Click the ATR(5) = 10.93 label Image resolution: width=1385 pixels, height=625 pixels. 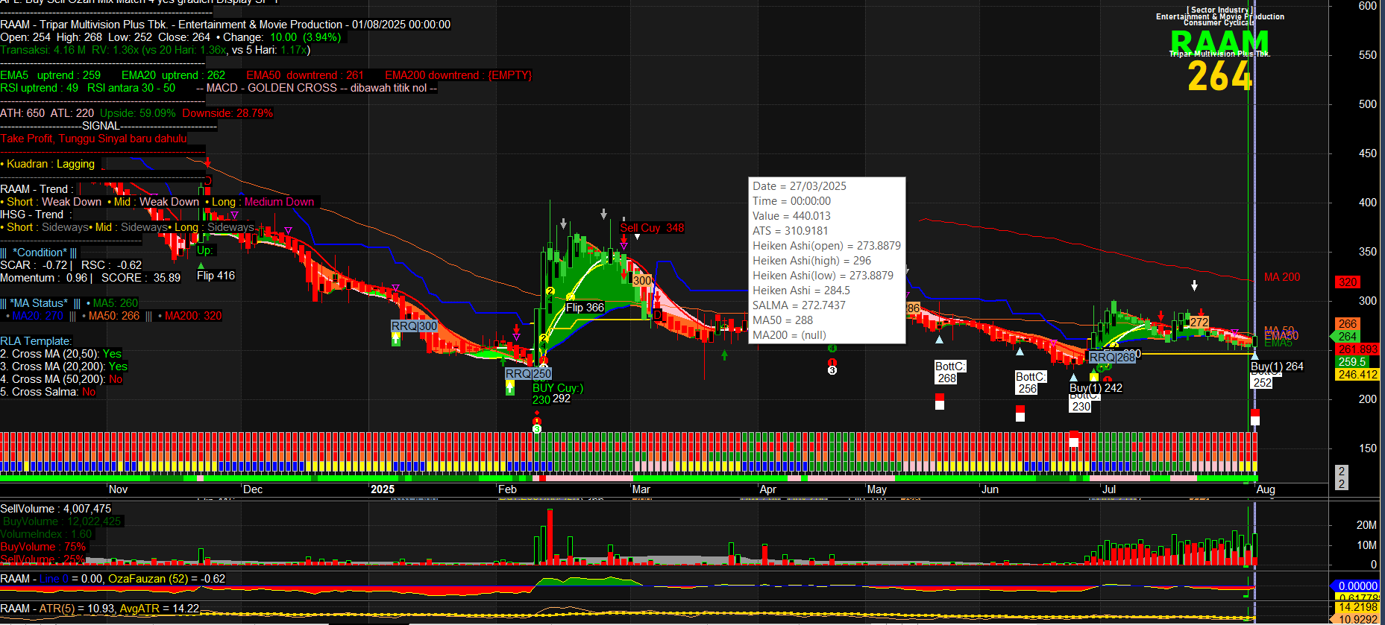point(75,609)
